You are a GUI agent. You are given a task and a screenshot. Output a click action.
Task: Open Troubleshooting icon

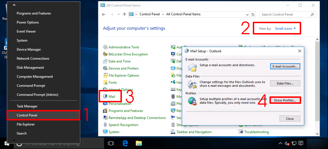[241, 132]
